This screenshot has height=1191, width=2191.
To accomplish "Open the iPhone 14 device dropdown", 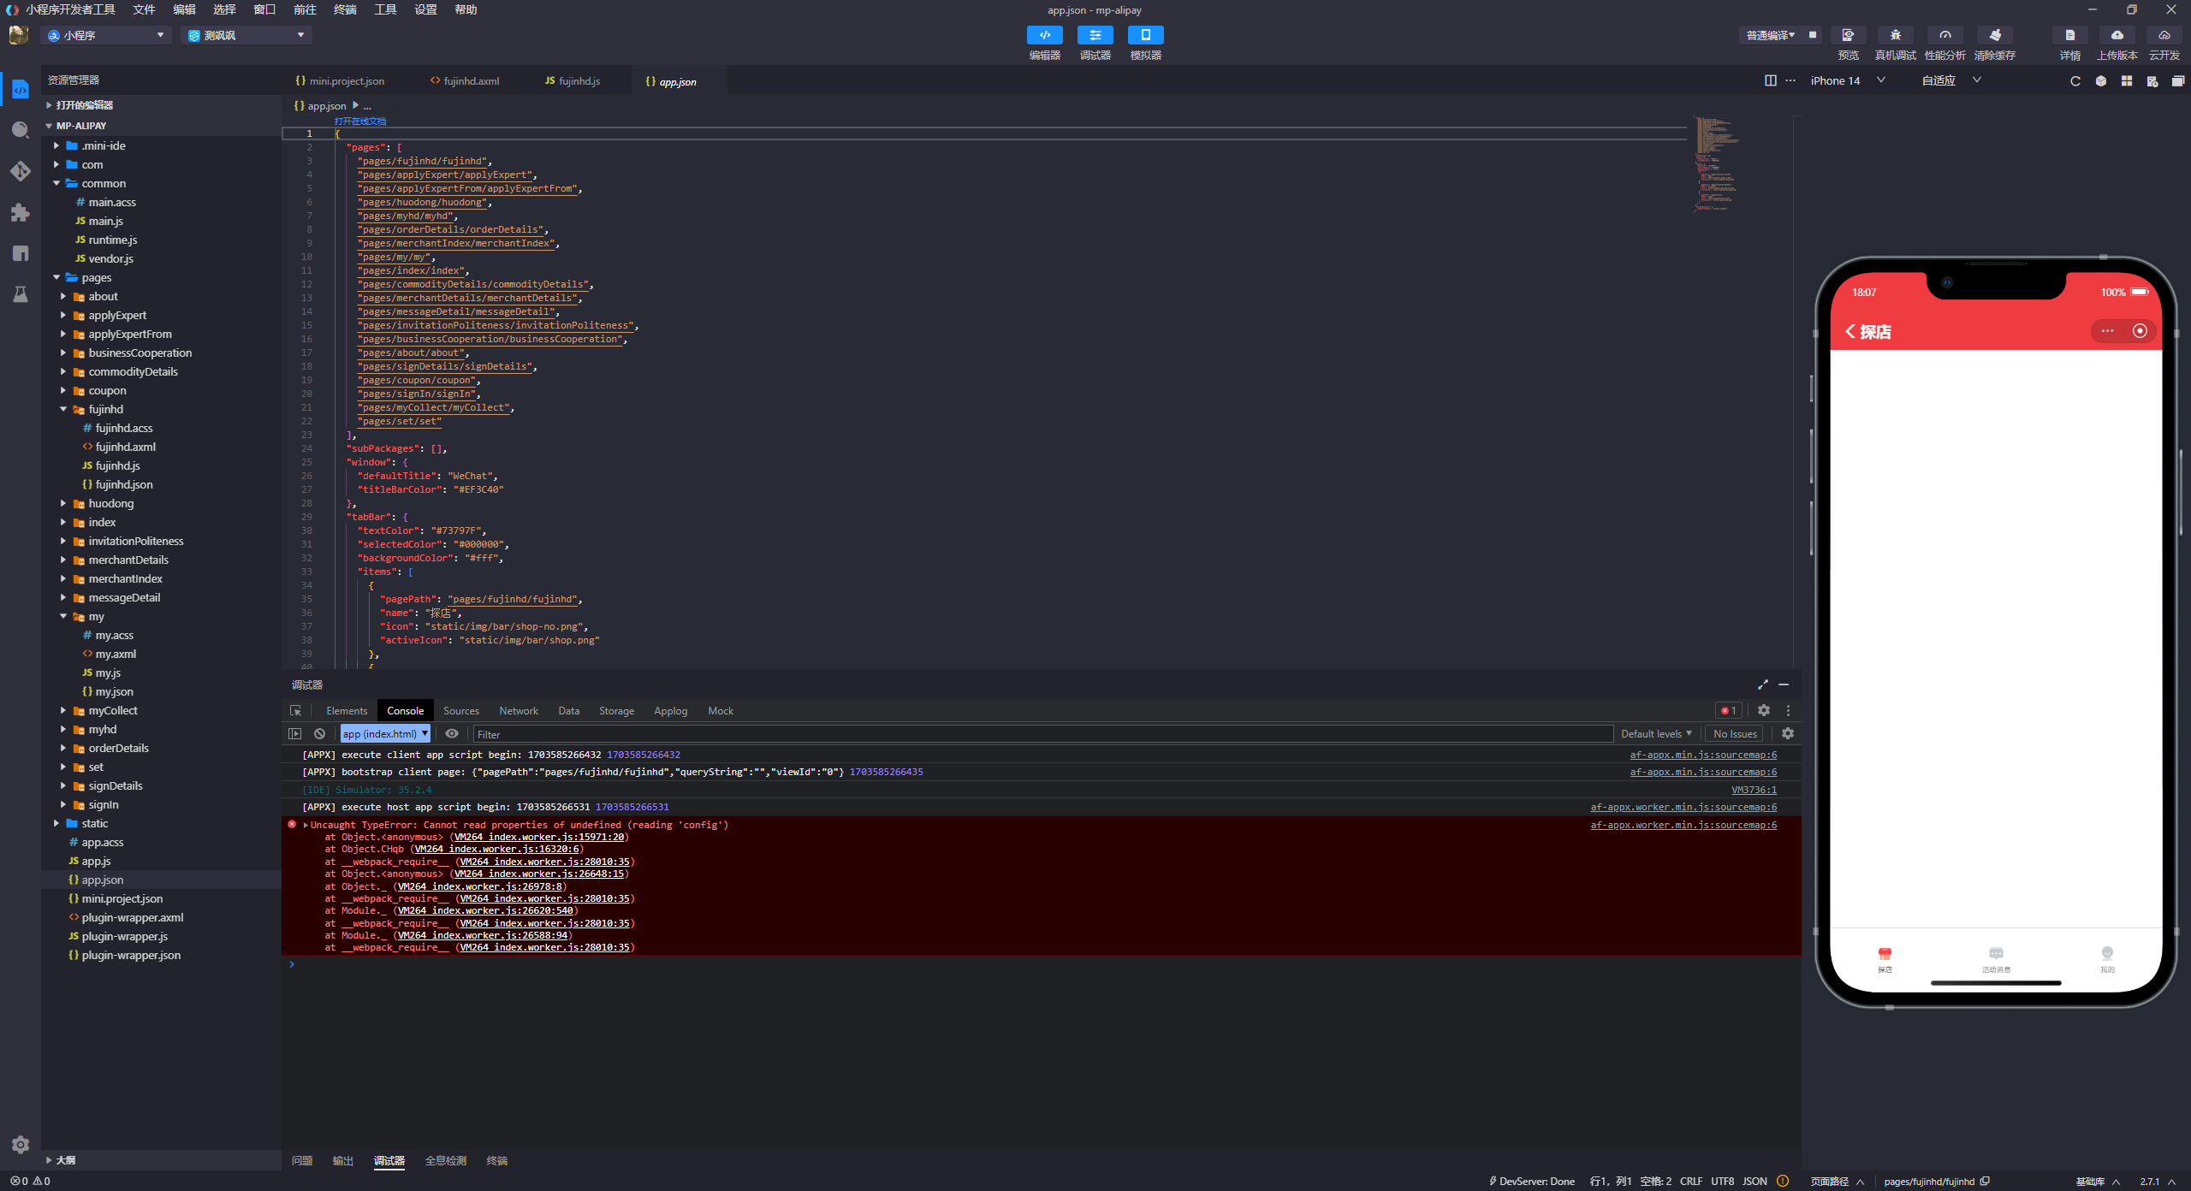I will [1847, 80].
